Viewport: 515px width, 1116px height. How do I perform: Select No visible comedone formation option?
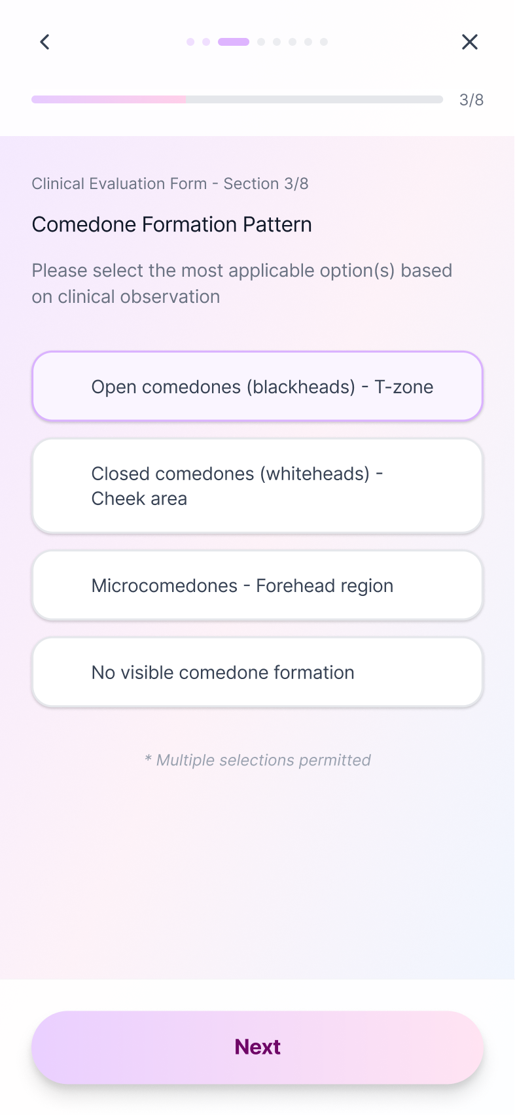pyautogui.click(x=257, y=672)
